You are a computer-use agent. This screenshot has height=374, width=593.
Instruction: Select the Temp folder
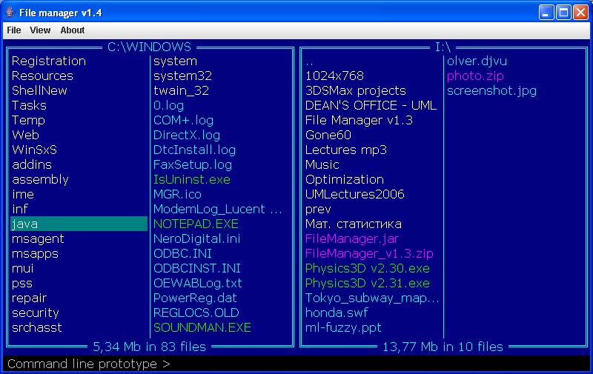(28, 120)
